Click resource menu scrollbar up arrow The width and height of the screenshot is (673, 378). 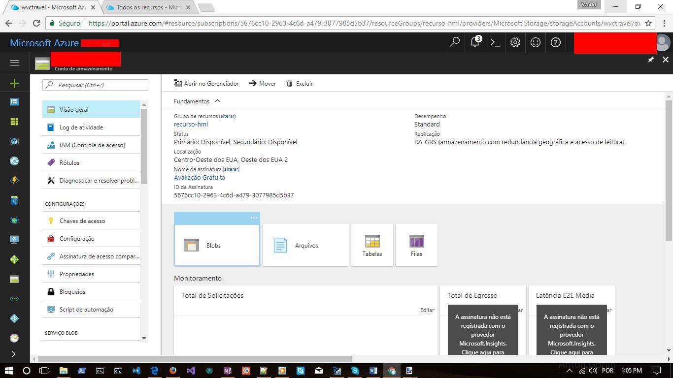(x=144, y=104)
